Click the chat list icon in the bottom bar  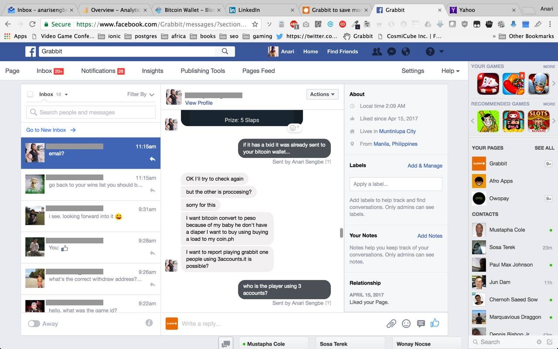[226, 344]
